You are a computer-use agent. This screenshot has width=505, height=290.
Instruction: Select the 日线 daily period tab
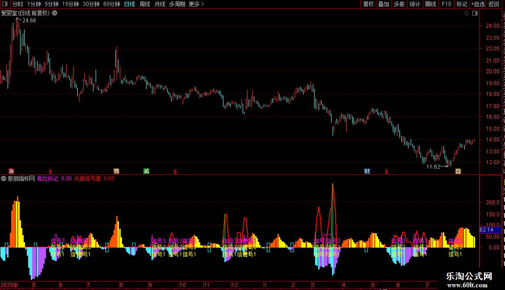coord(130,4)
